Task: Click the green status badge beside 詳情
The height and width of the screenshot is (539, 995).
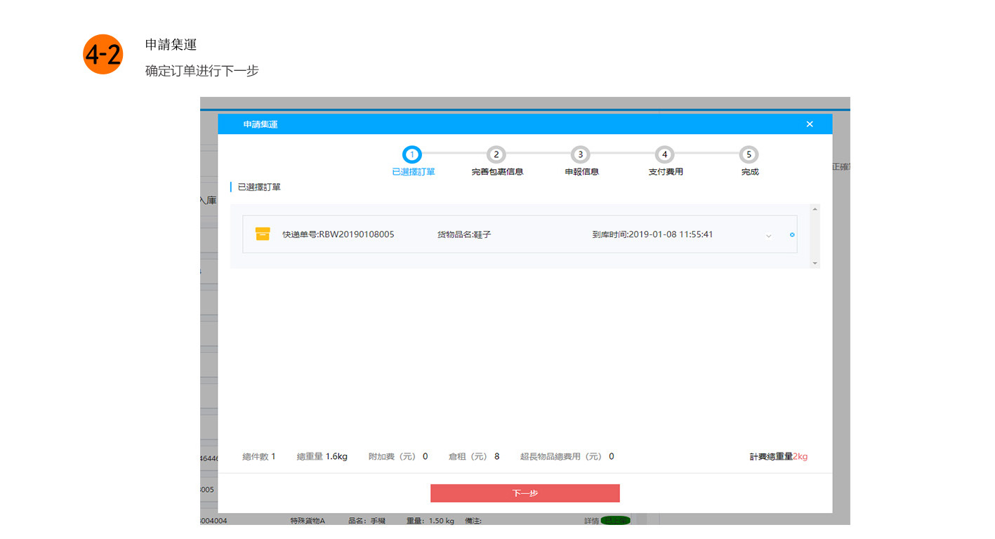Action: pos(616,521)
